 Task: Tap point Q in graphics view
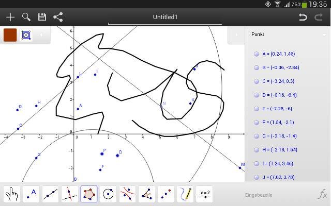click(117, 156)
